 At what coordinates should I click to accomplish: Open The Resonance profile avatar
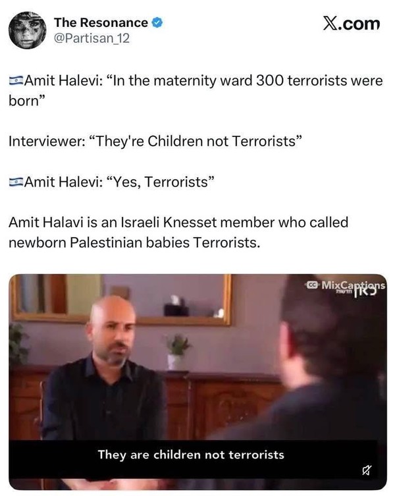(27, 30)
